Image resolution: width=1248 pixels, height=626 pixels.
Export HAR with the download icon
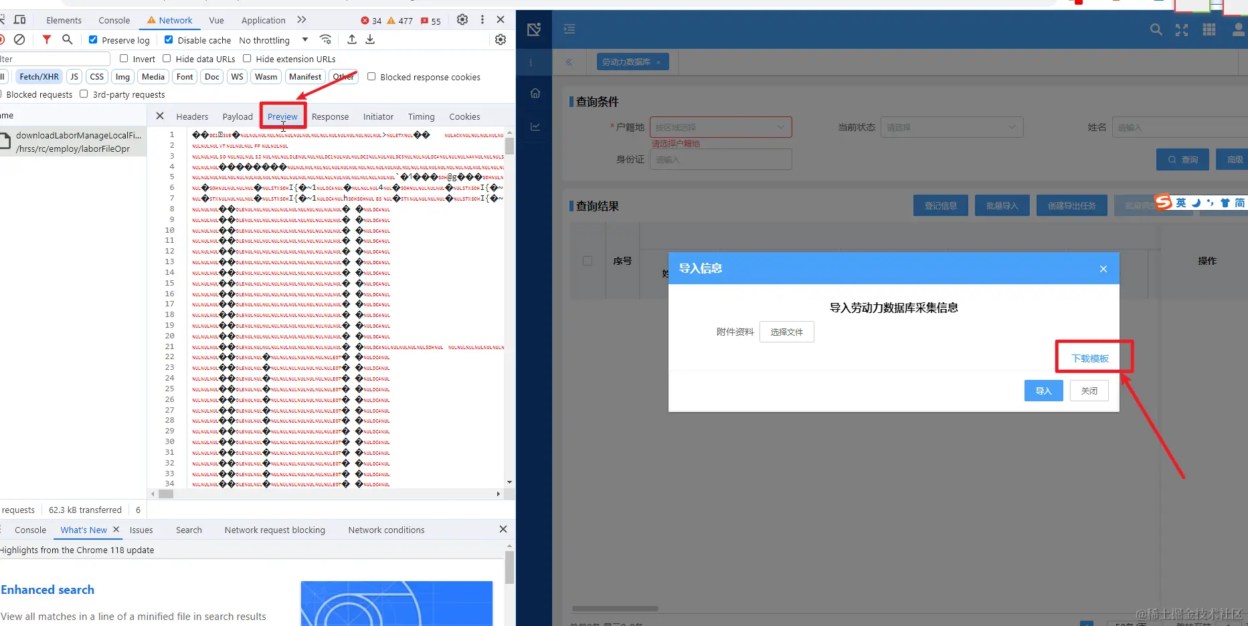point(370,40)
